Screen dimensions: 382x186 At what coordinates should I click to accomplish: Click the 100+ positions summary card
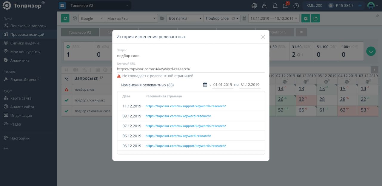(351, 51)
